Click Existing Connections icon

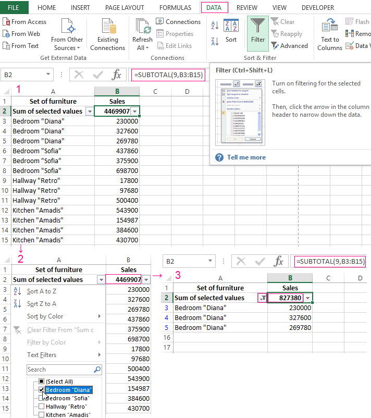(x=108, y=34)
